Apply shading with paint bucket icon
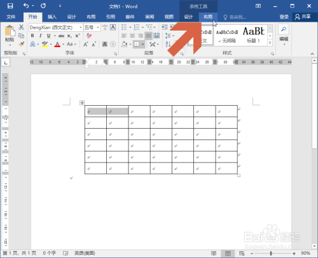Viewport: 318px width, 258px height. pos(125,44)
